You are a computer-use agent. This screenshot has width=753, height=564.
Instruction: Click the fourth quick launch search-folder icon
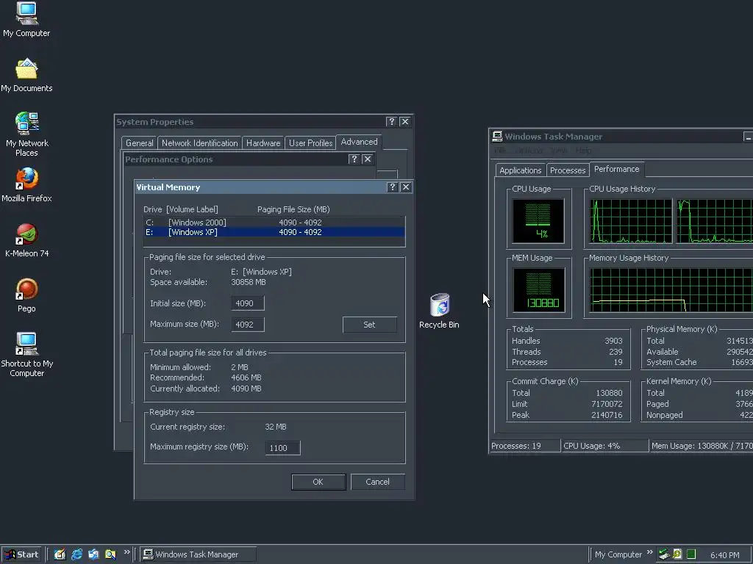tap(110, 554)
